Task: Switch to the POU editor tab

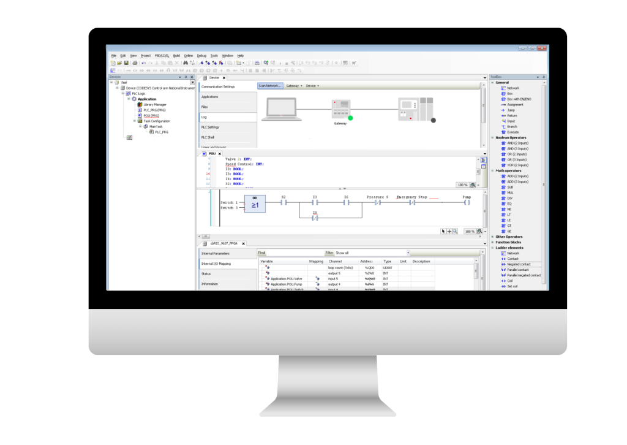Action: [211, 154]
